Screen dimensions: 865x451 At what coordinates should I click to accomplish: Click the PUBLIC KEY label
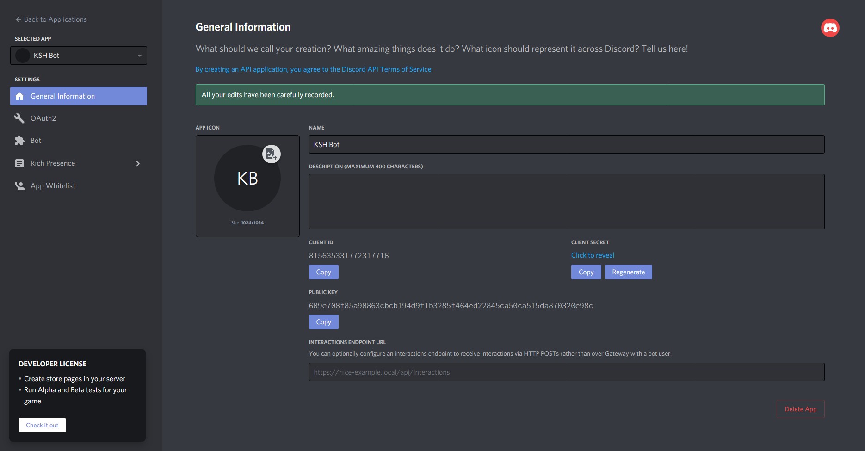coord(323,292)
